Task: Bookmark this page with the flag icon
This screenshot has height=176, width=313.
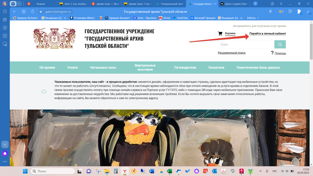Action: (270, 11)
